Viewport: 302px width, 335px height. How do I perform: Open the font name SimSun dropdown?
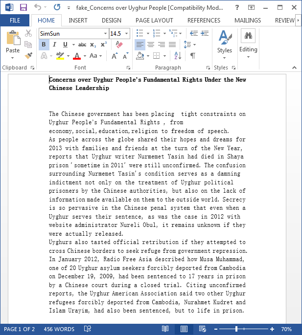[x=105, y=34]
